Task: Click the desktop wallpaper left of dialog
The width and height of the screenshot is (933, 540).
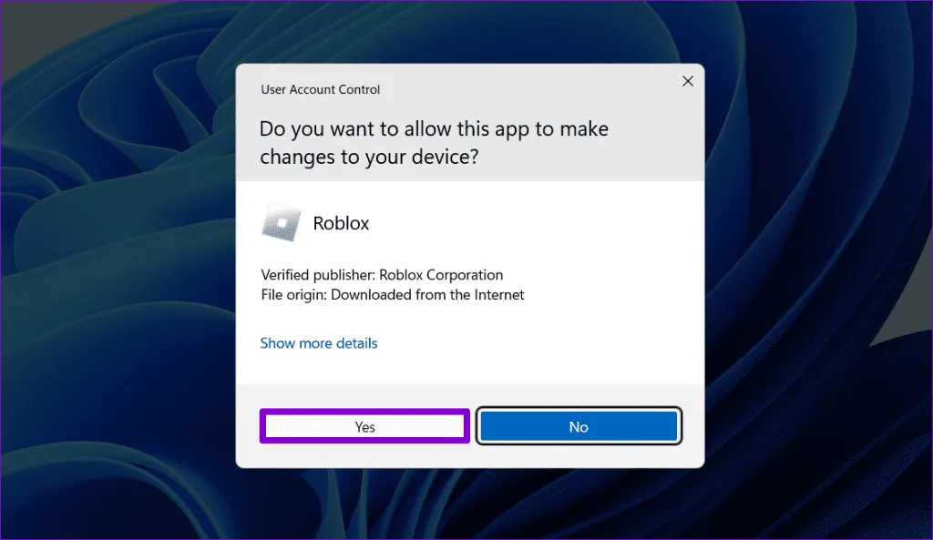Action: [118, 273]
